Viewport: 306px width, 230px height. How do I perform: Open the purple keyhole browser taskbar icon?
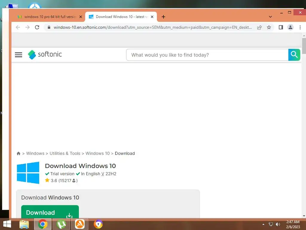pyautogui.click(x=98, y=224)
